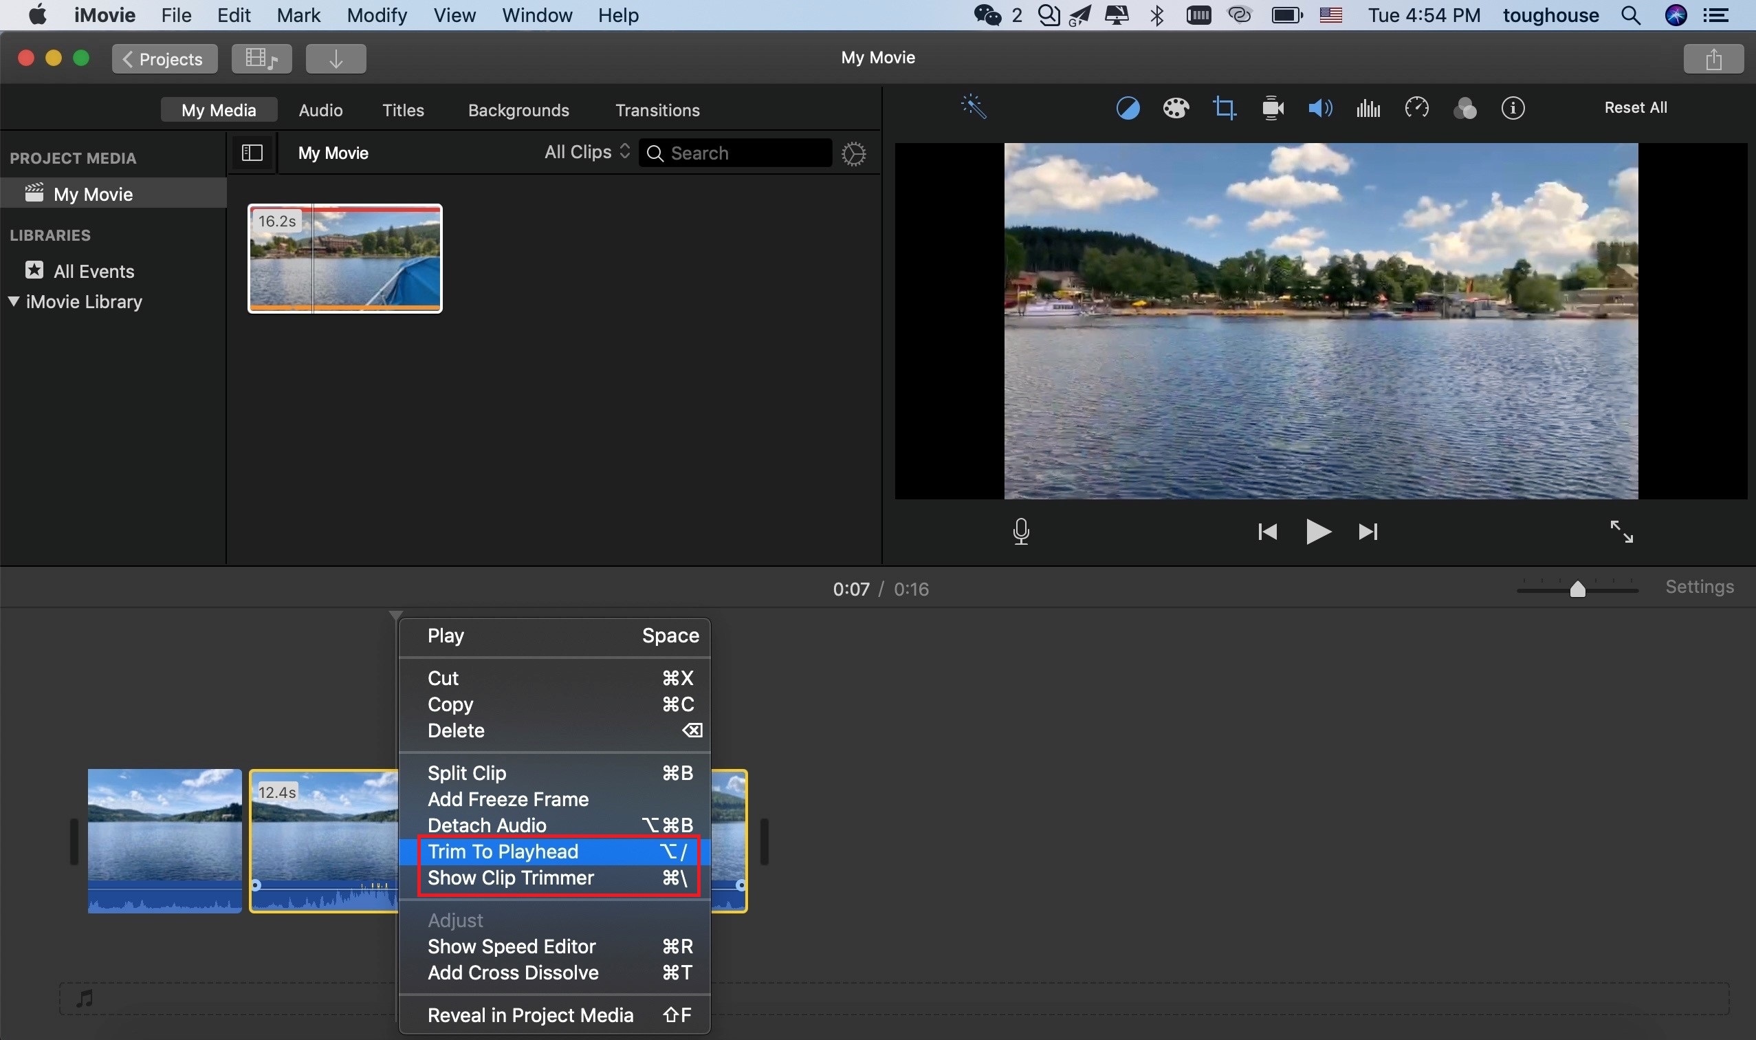Image resolution: width=1756 pixels, height=1040 pixels.
Task: Click the Show Clip Trimmer option
Action: 510,878
